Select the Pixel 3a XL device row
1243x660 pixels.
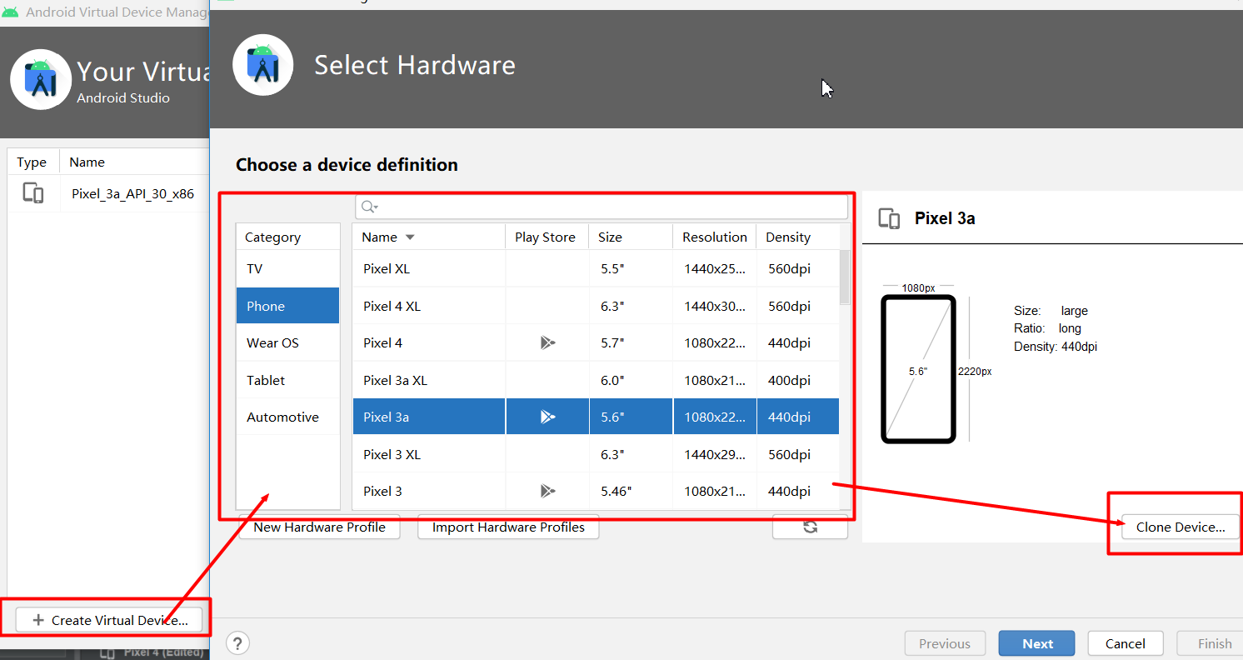click(596, 380)
